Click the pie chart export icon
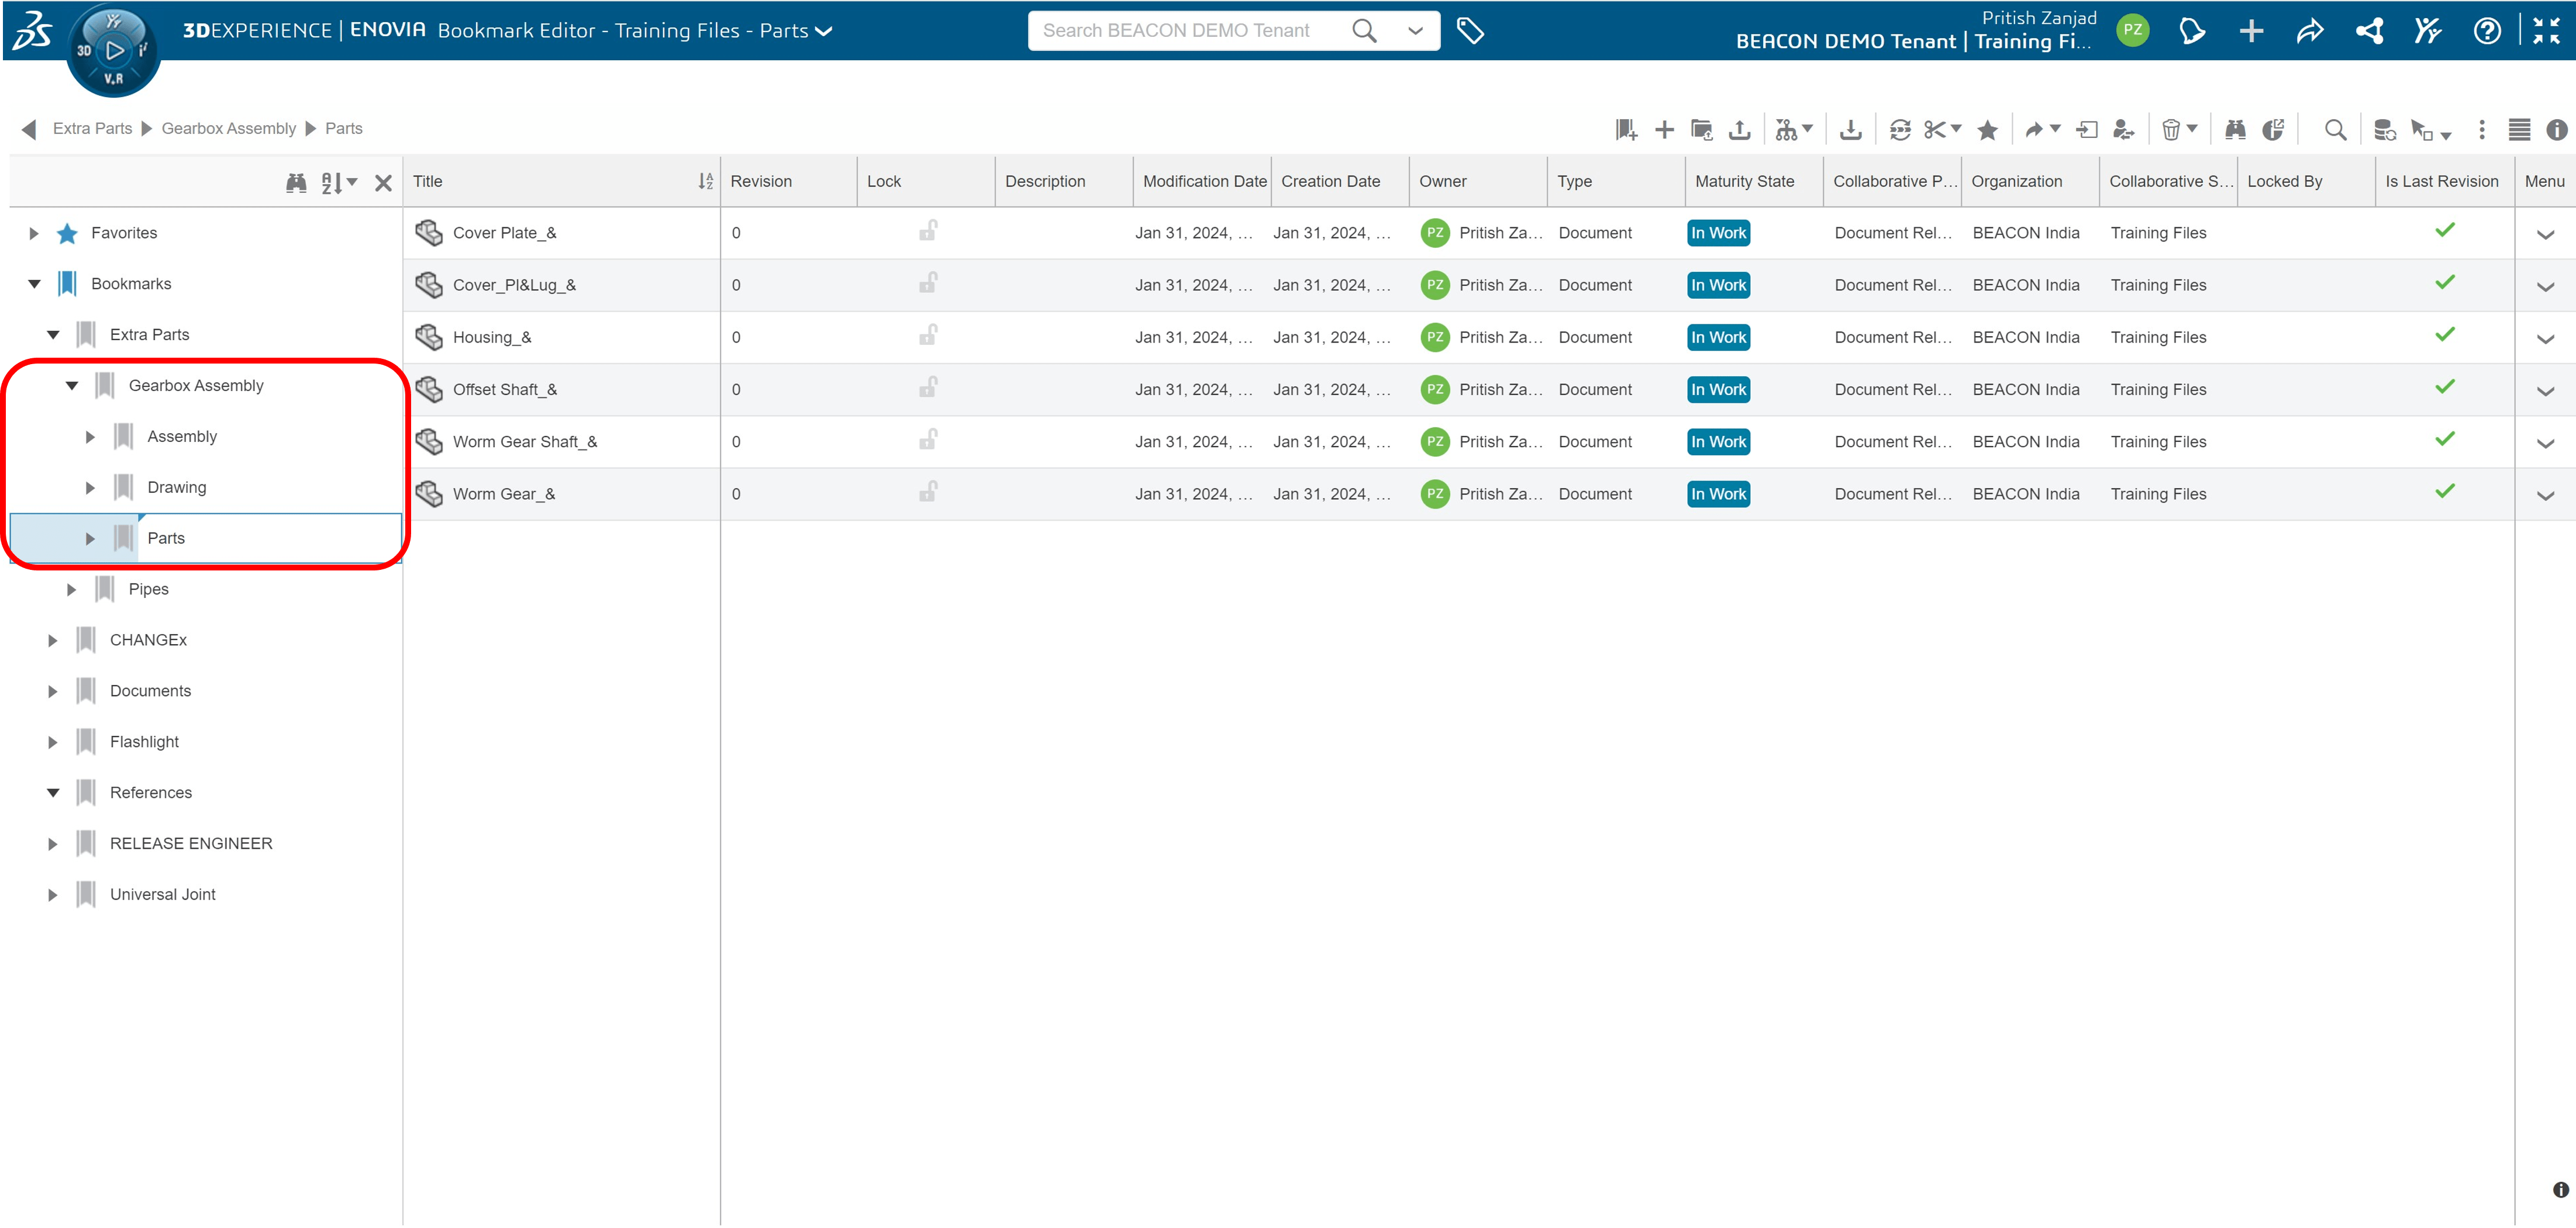2576x1228 pixels. pos(2274,130)
